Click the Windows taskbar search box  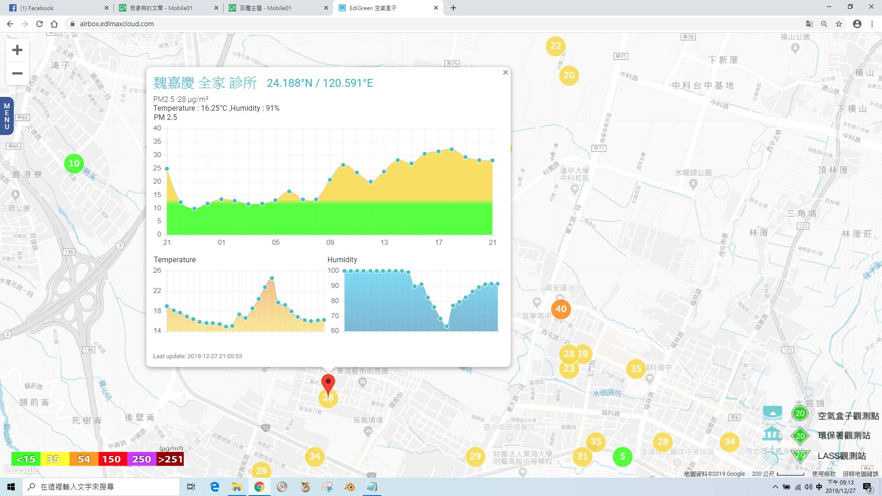point(101,487)
